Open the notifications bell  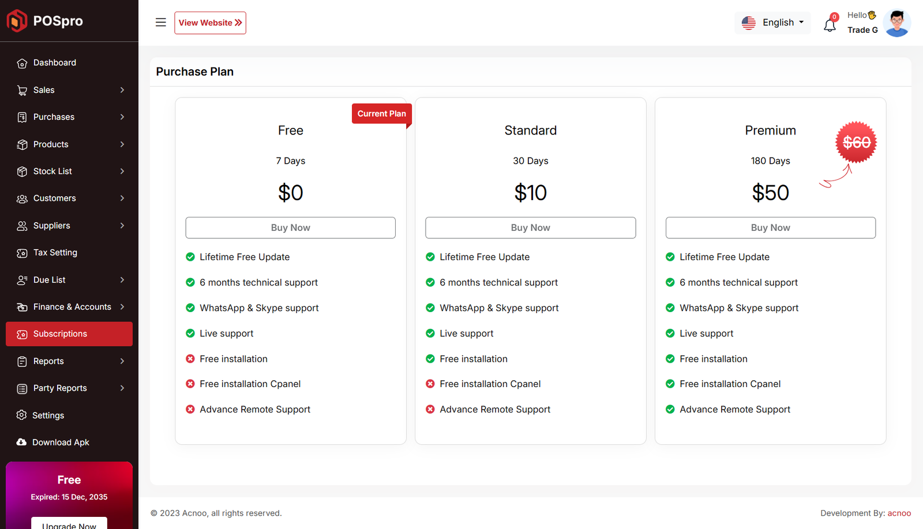(x=830, y=25)
